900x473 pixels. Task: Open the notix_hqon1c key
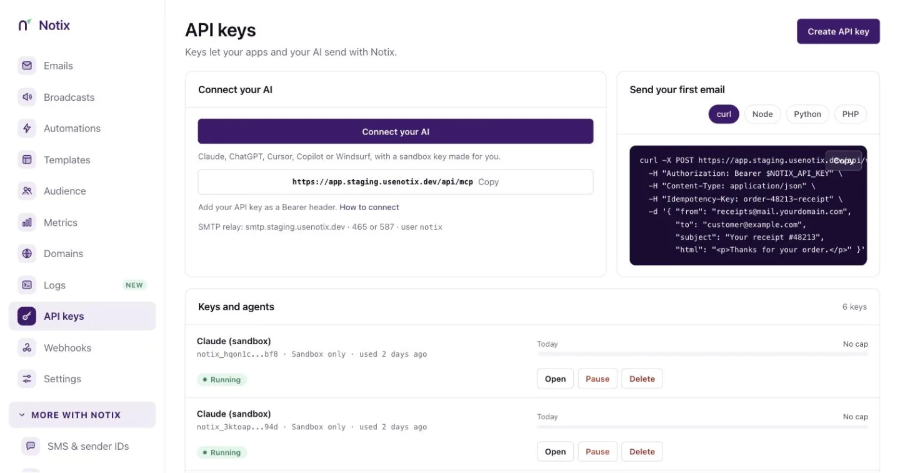(555, 379)
